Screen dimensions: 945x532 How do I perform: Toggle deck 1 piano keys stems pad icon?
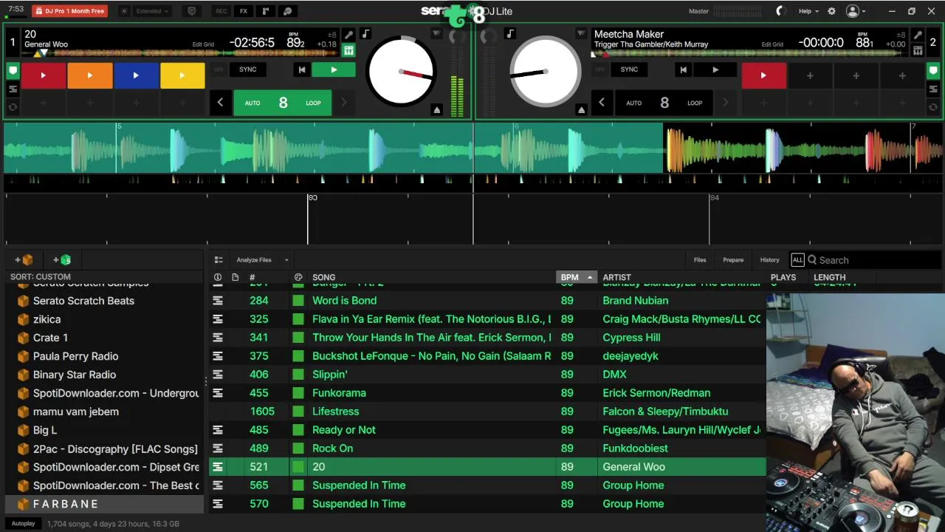[x=348, y=50]
